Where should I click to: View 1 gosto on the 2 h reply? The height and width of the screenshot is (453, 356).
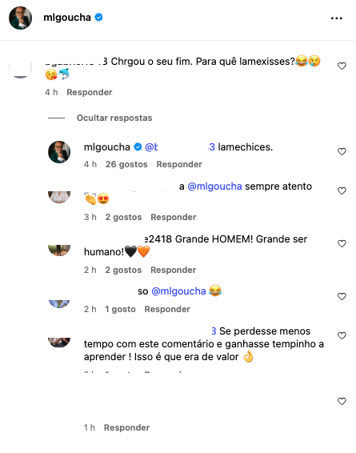[120, 309]
